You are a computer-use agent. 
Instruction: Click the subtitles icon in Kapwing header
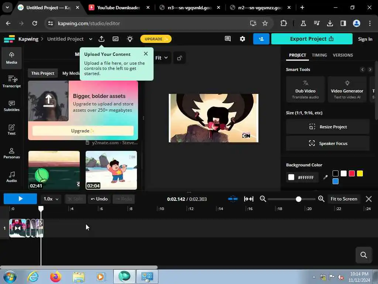click(116, 39)
